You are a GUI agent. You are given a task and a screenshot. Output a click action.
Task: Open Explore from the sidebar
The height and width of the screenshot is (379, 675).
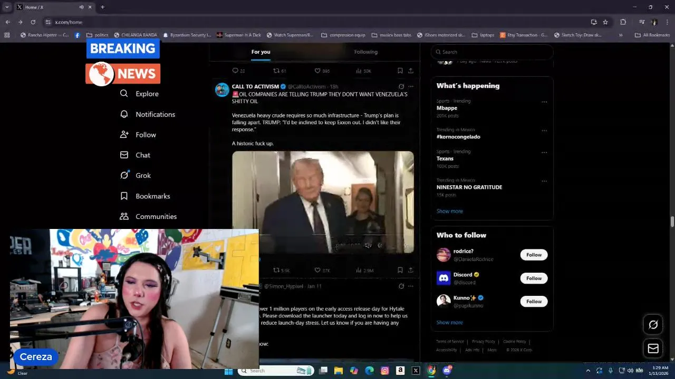click(x=139, y=94)
